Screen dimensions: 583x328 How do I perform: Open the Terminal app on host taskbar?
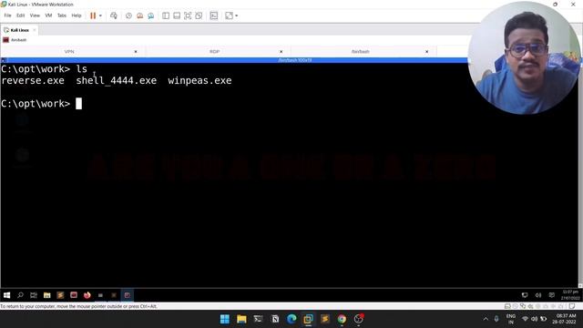pyautogui.click(x=258, y=319)
